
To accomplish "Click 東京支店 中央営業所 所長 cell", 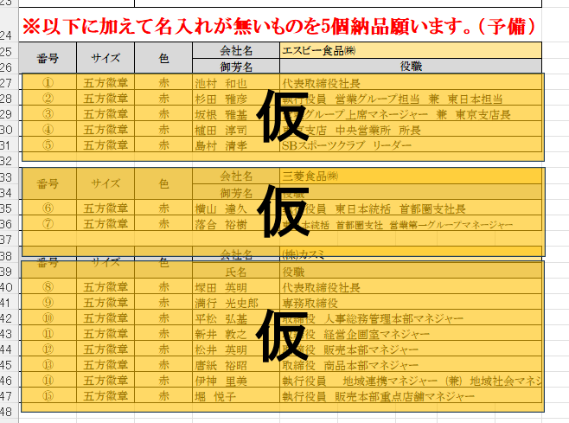I will (411, 130).
